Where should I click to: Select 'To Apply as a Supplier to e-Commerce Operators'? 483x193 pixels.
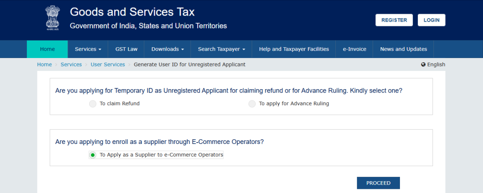92,155
